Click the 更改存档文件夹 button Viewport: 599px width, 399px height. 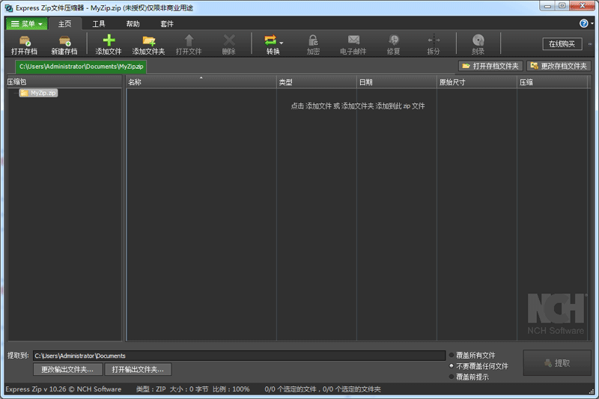[559, 66]
